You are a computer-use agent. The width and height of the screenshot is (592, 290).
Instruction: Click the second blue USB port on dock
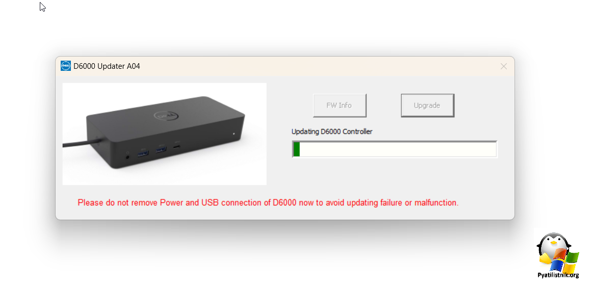point(161,149)
